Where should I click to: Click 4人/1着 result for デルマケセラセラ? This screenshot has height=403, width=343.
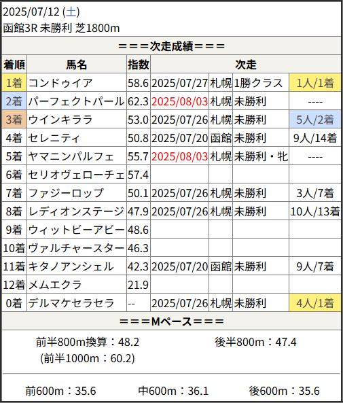315,303
